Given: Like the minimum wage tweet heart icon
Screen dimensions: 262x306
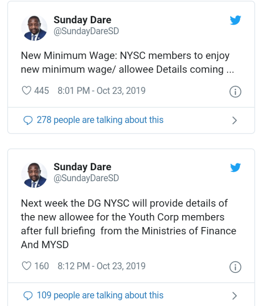Looking at the screenshot, I should point(26,91).
